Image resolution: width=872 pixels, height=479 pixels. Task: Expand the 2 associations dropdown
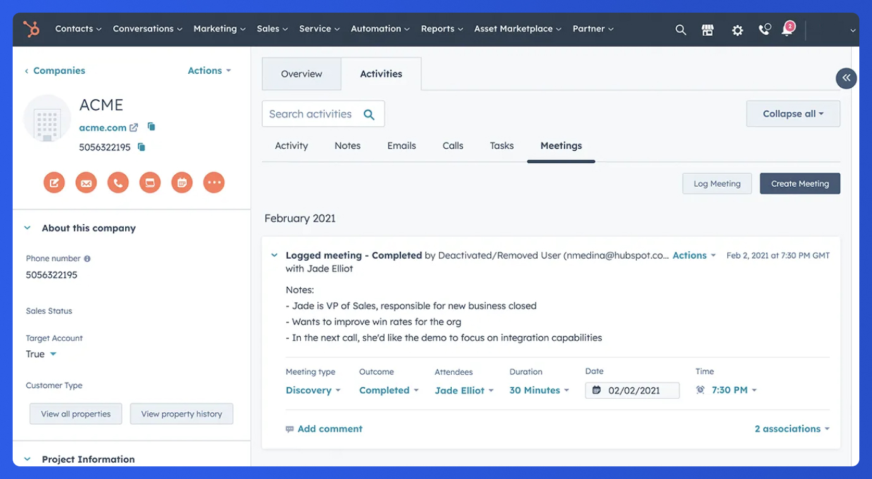[792, 429]
